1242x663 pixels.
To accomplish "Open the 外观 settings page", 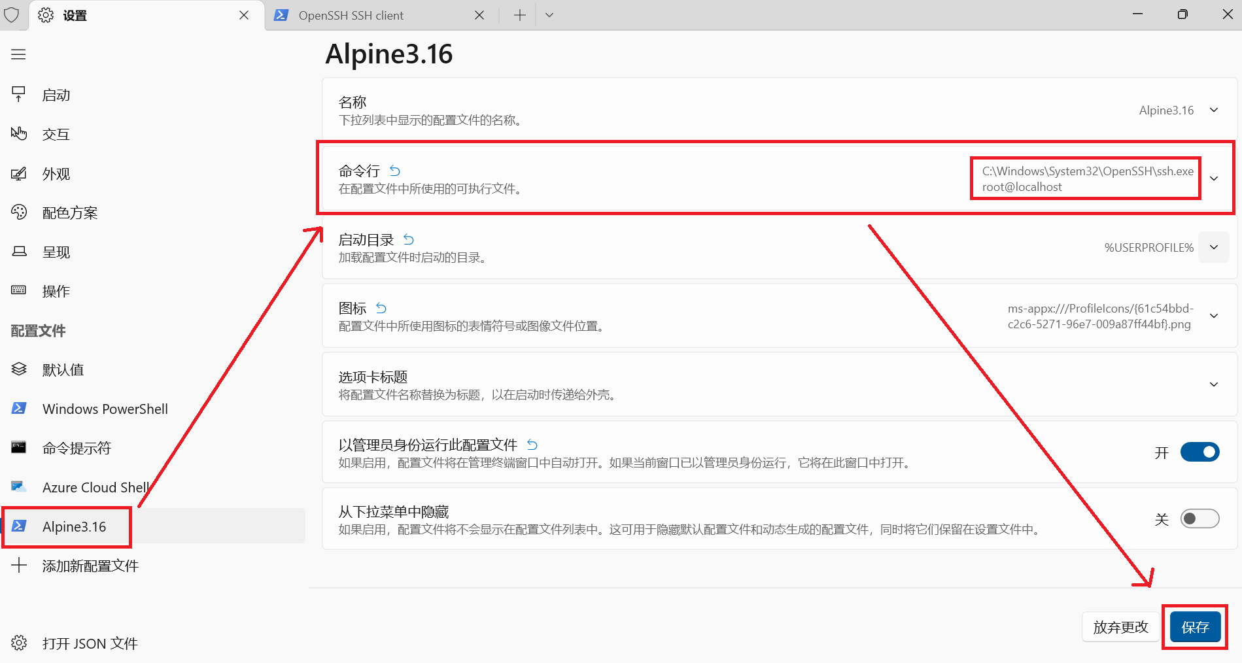I will tap(152, 174).
